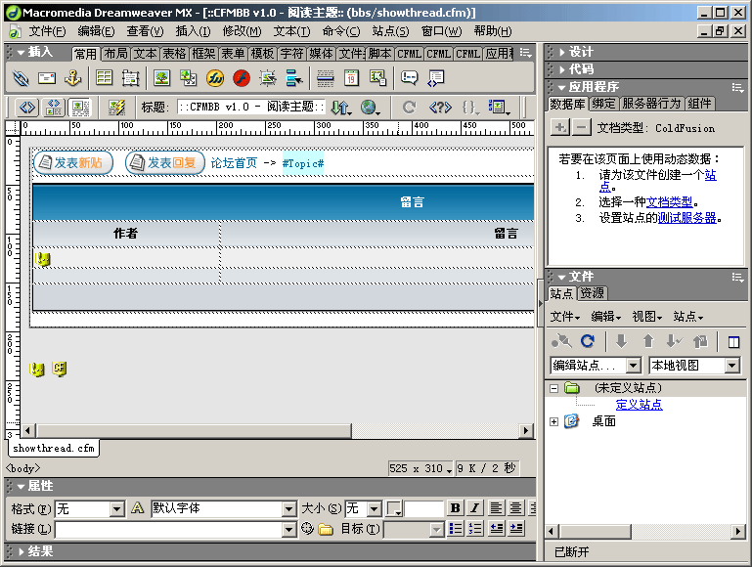Insert a rollover image
The image size is (752, 567).
pos(268,77)
